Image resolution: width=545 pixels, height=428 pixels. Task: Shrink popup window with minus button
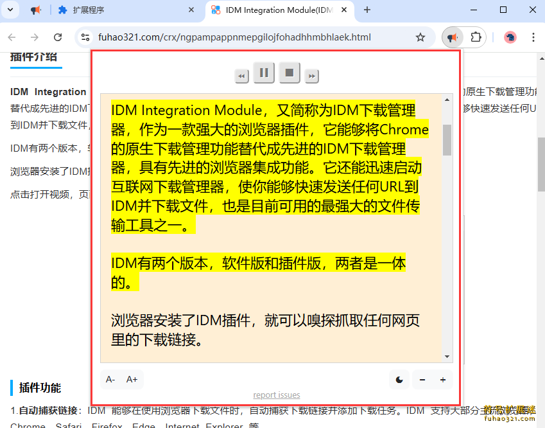(x=422, y=380)
